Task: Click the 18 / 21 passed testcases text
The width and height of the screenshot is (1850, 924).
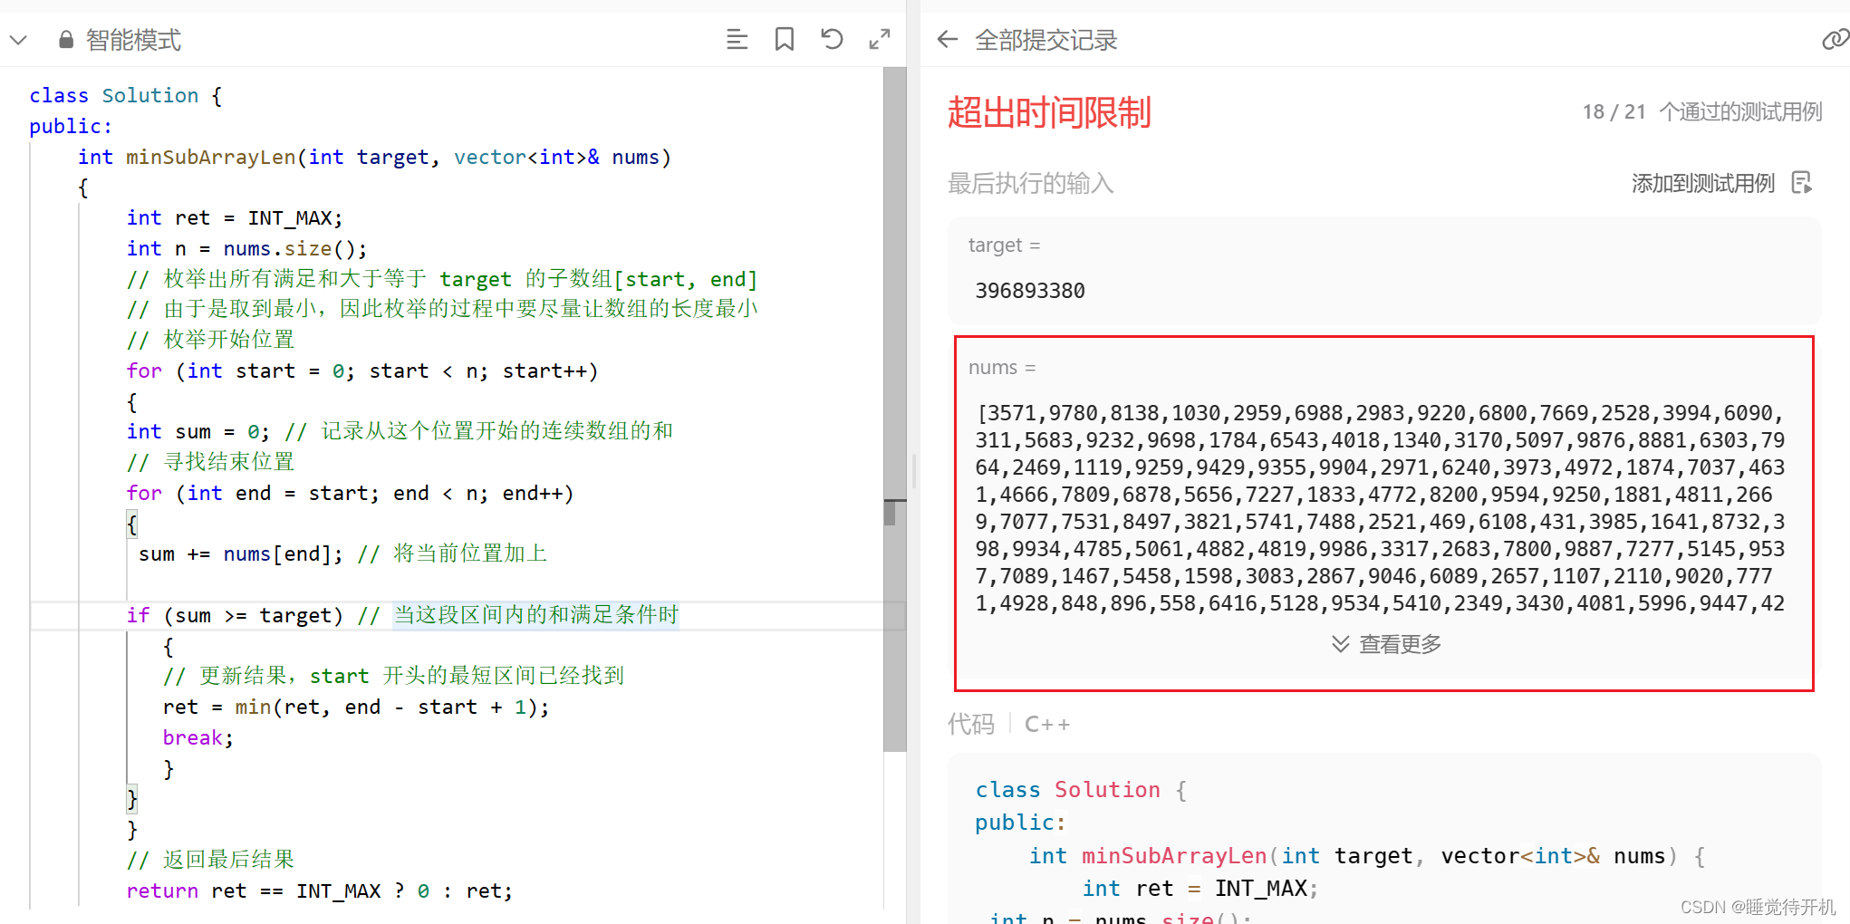Action: pyautogui.click(x=1702, y=111)
